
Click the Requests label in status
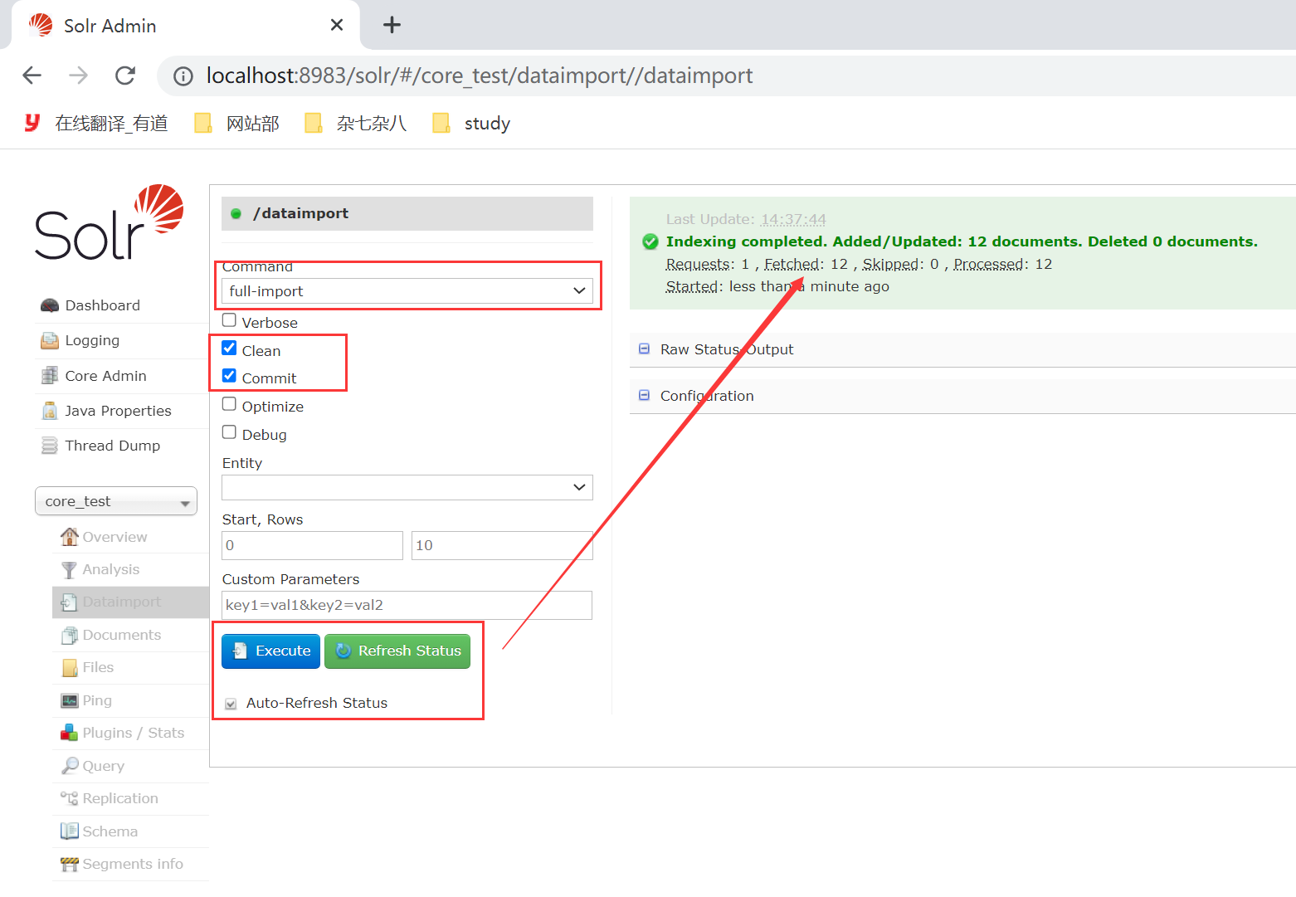(698, 264)
